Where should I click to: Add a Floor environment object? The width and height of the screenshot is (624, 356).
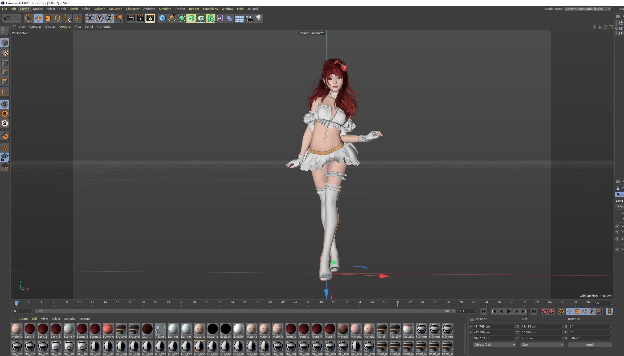(x=239, y=18)
